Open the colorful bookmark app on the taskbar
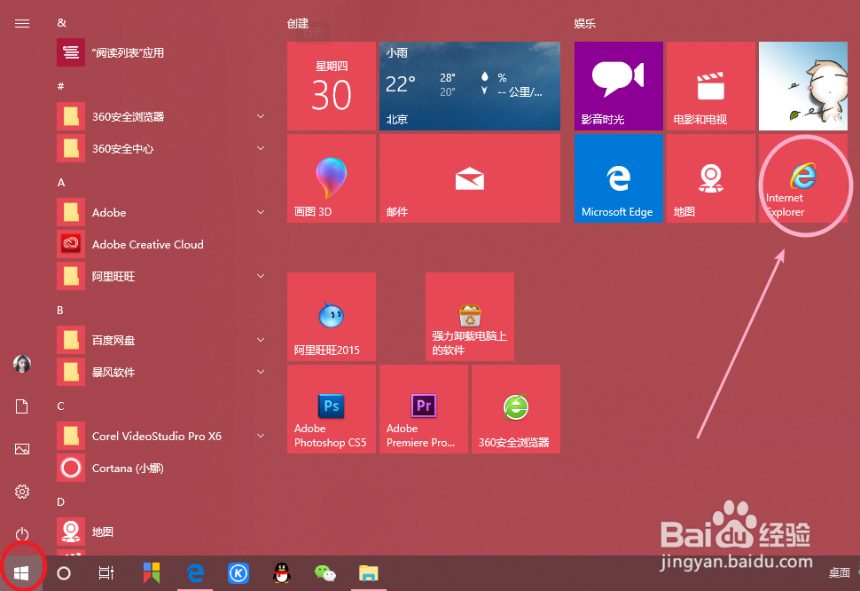Image resolution: width=860 pixels, height=591 pixels. click(152, 573)
